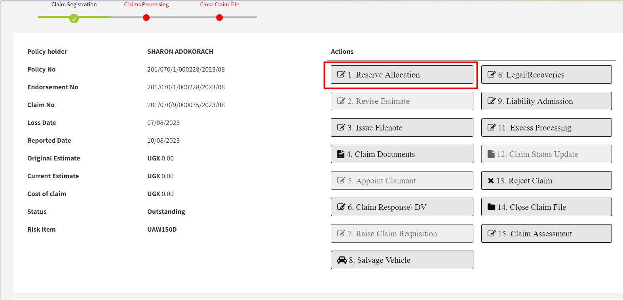This screenshot has height=300, width=623.
Task: Select the Close Claim File stage label
Action: point(219,4)
